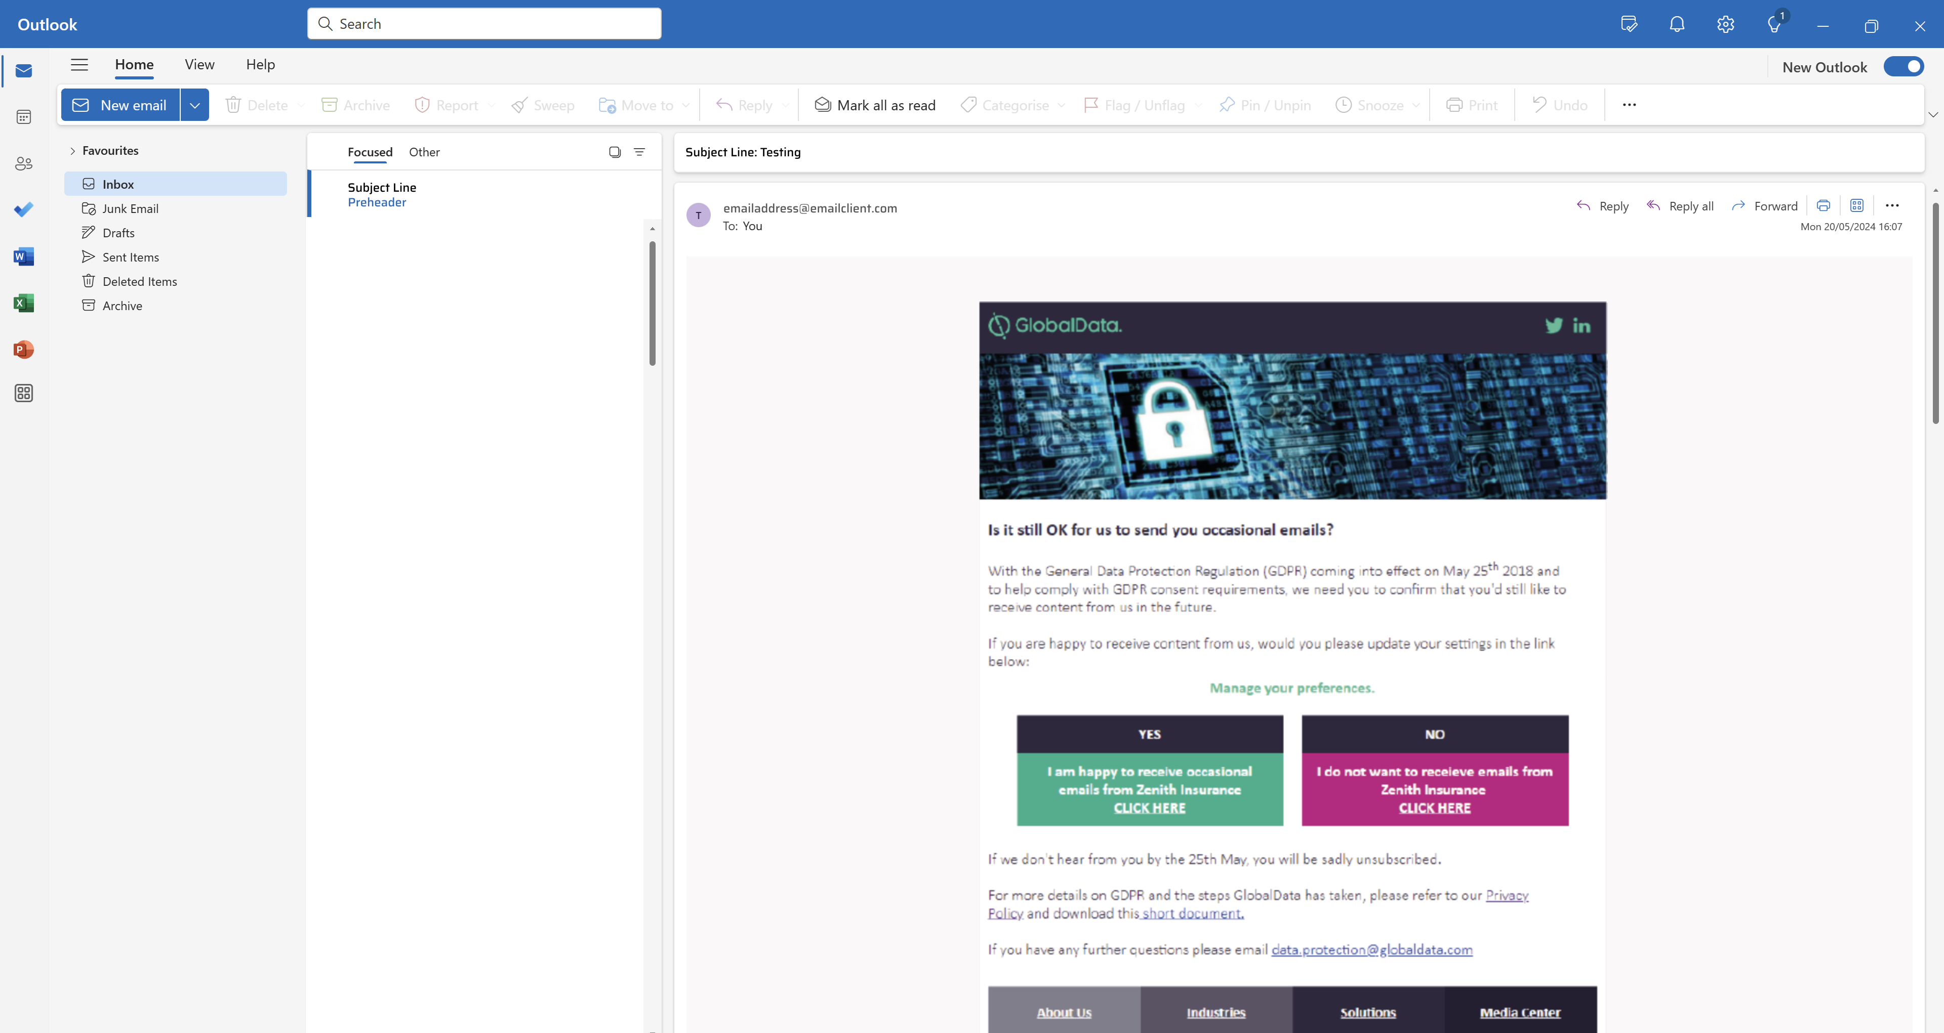
Task: Click in the Search box
Action: (484, 24)
